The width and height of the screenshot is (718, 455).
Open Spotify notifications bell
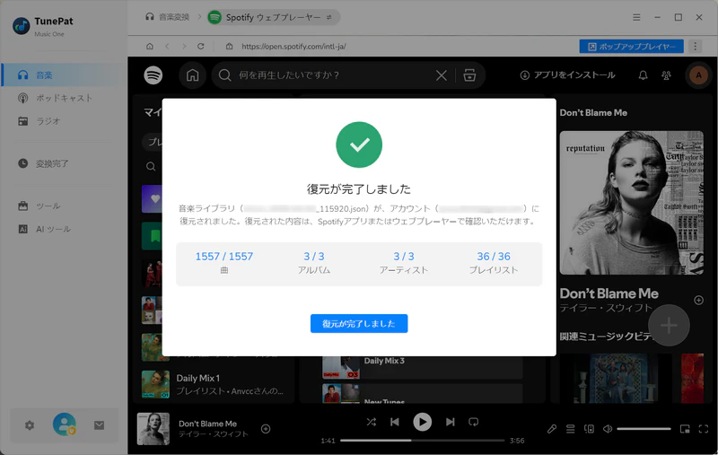click(x=643, y=75)
